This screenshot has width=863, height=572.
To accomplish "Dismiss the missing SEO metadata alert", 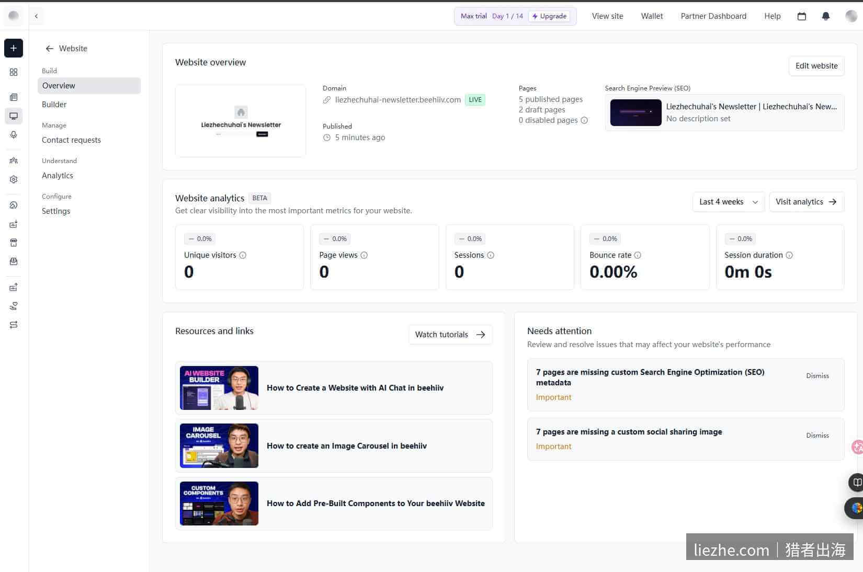I will pos(817,376).
